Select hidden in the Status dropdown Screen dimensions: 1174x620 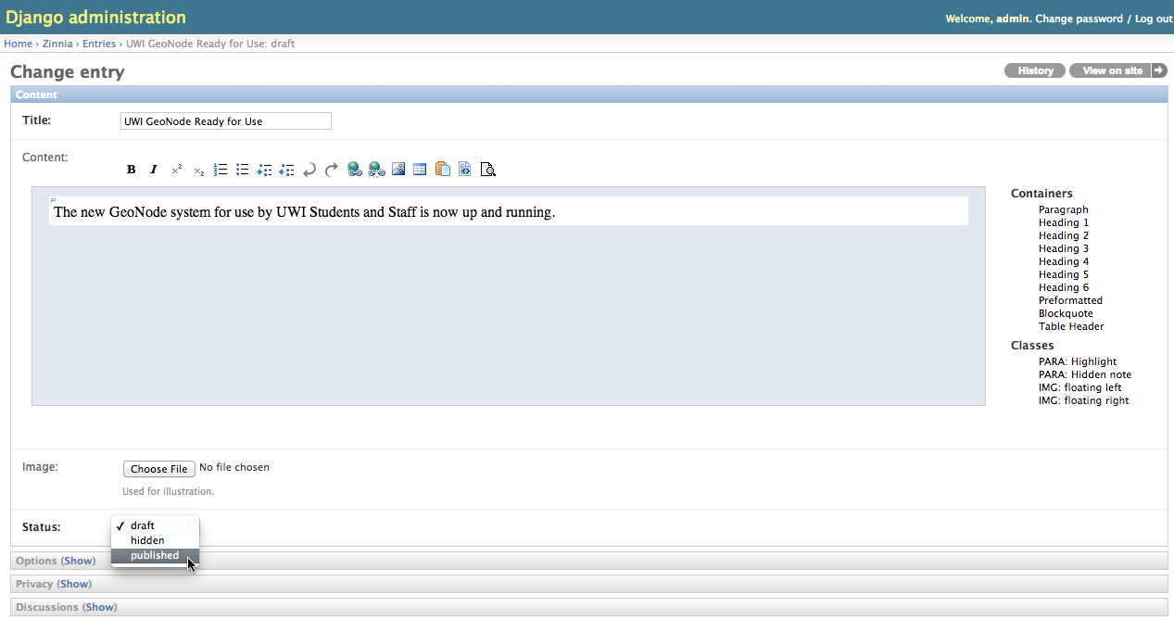(x=155, y=540)
